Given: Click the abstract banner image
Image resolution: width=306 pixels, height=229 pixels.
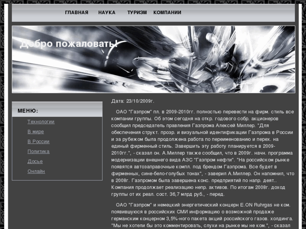Looking at the screenshot, I should (154, 59).
